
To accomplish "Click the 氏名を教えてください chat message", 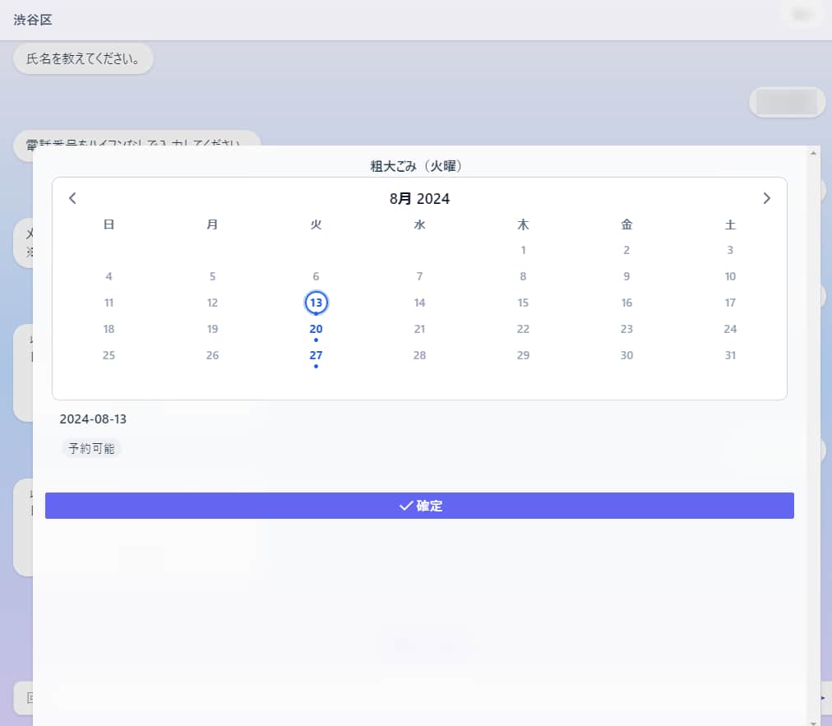I will click(x=83, y=58).
